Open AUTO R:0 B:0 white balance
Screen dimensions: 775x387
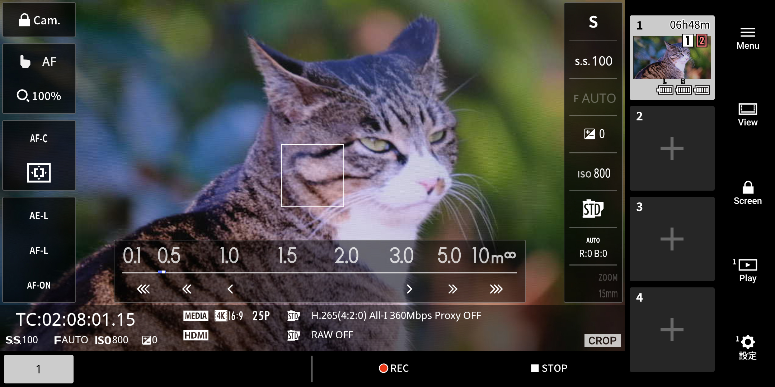tap(593, 247)
